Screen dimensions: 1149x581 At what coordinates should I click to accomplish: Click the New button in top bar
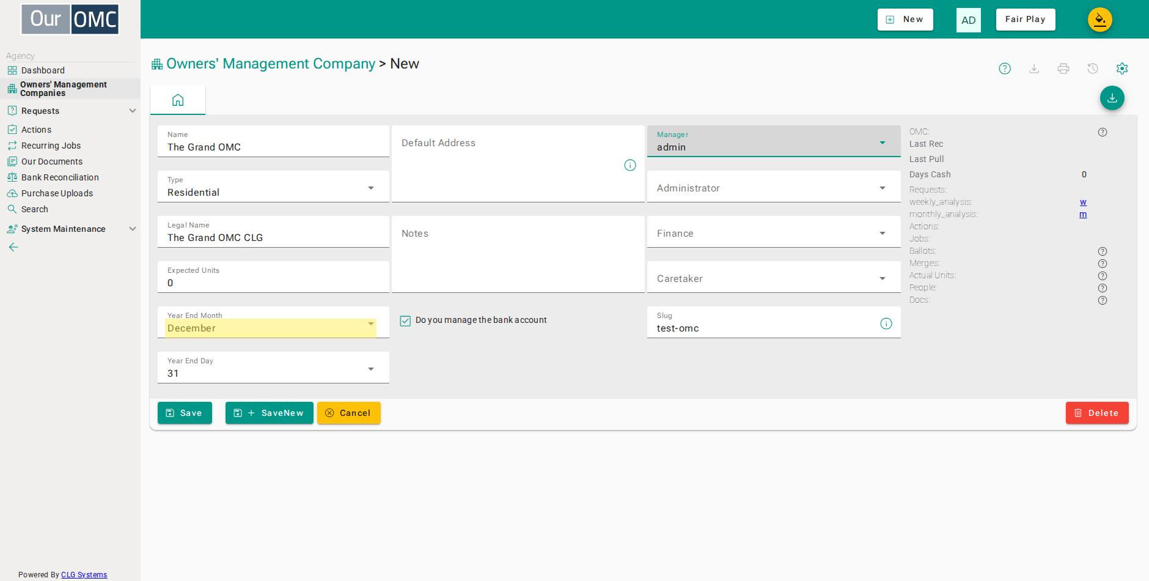point(905,20)
